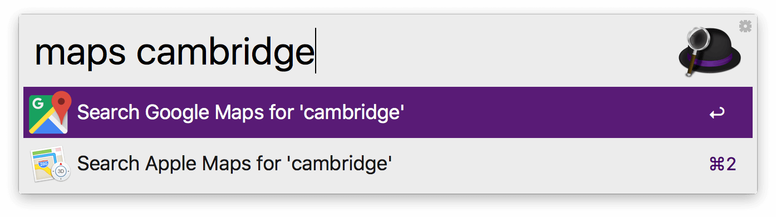Click the return arrow on the highlighted row
776x217 pixels.
coord(717,114)
